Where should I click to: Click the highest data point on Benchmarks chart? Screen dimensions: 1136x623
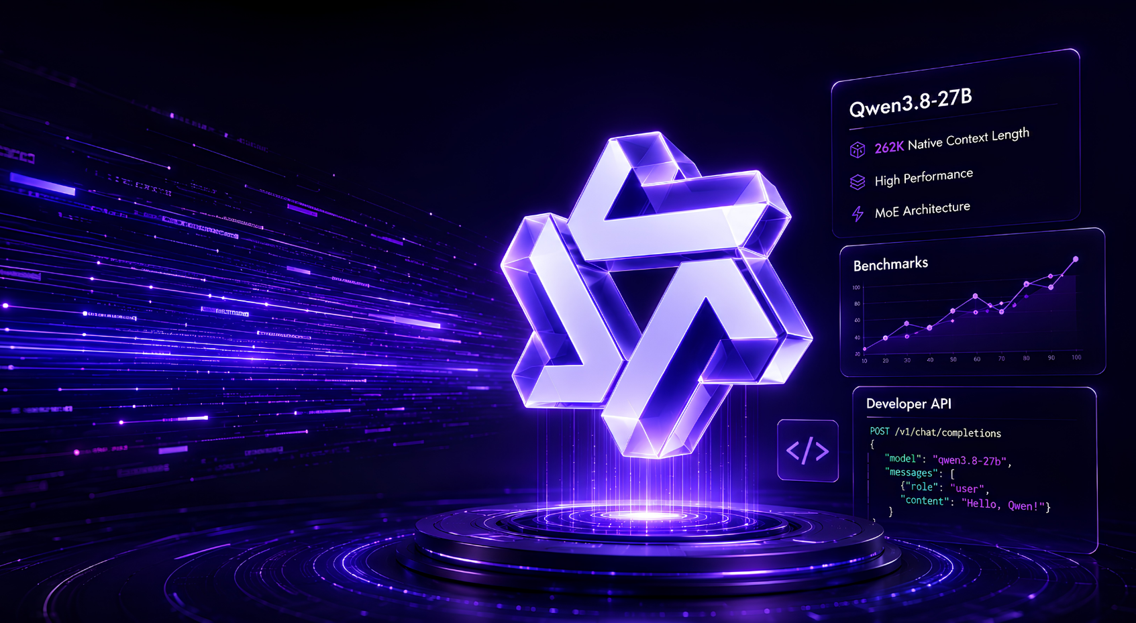pos(1076,259)
